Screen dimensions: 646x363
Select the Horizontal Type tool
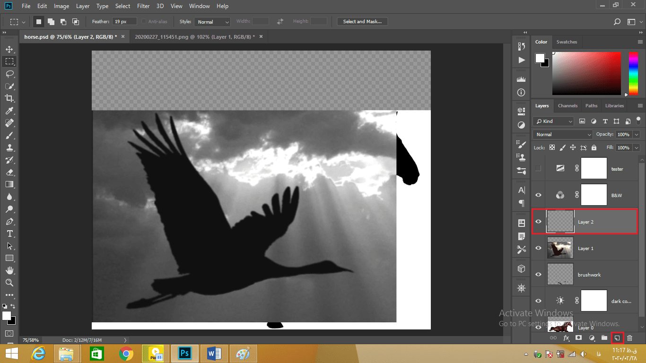pyautogui.click(x=9, y=233)
